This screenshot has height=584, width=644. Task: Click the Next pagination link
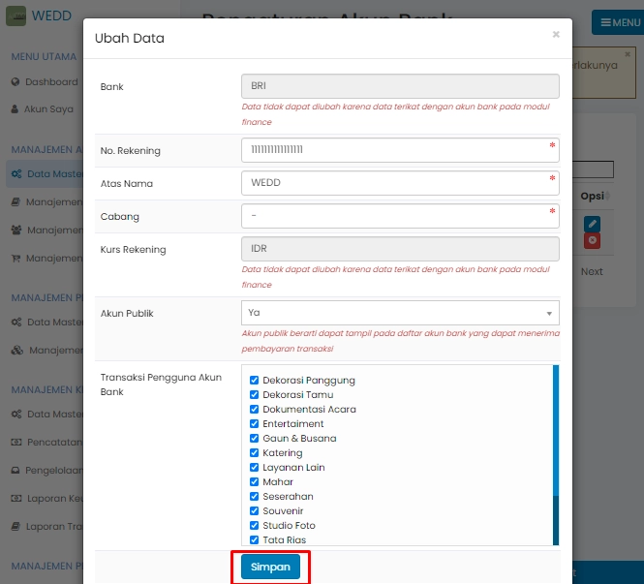[592, 272]
